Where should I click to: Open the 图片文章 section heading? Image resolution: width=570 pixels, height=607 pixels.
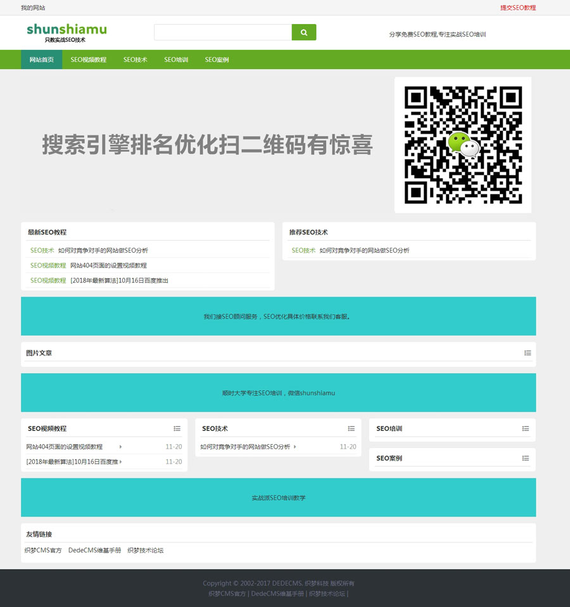(39, 353)
